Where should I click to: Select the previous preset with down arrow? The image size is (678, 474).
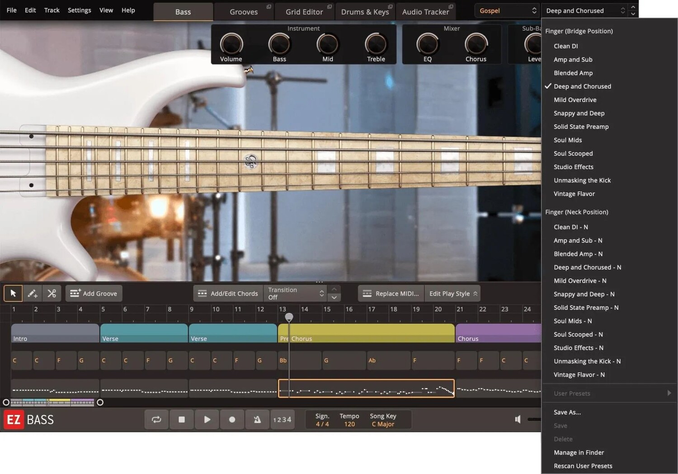(x=633, y=14)
